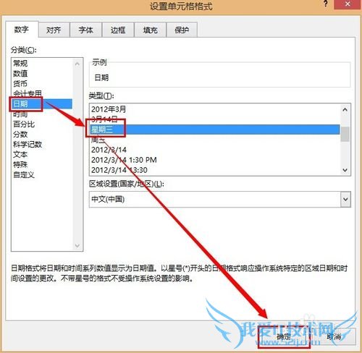
Task: Select the 星期三 date type
Action: tap(215, 129)
